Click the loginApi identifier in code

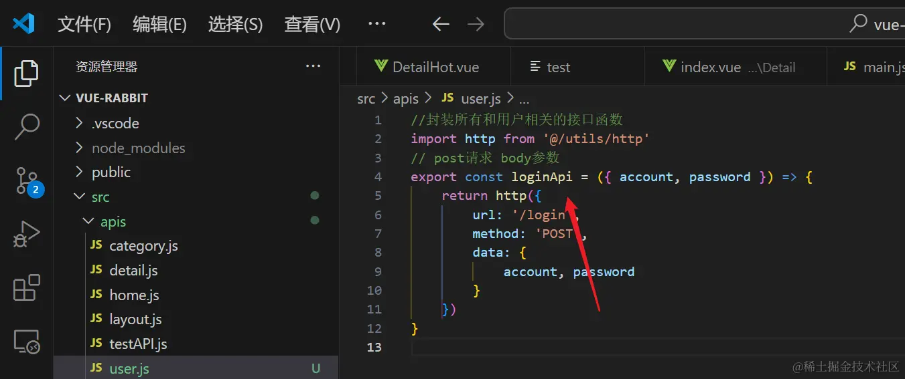pyautogui.click(x=542, y=177)
